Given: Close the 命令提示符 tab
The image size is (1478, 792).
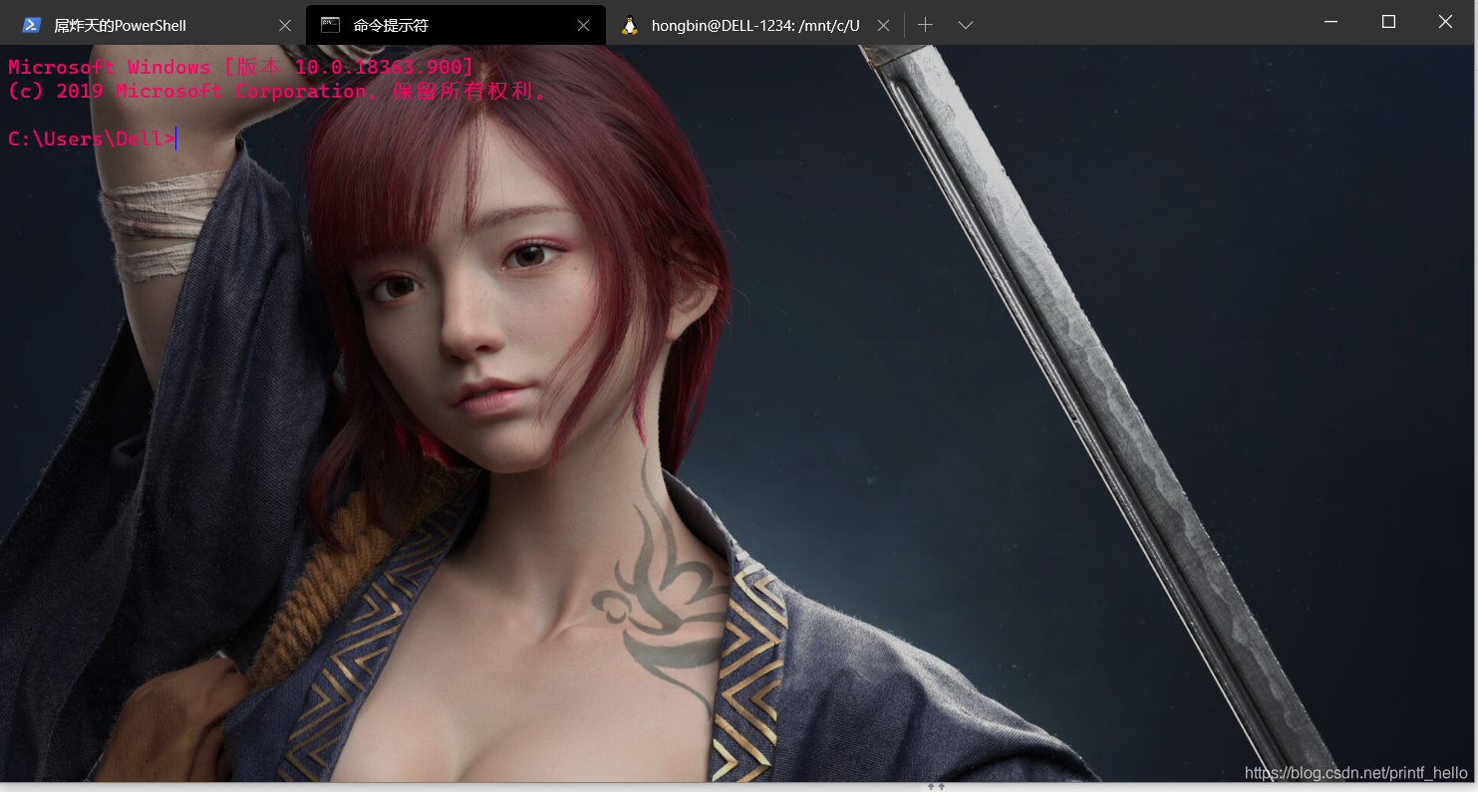Looking at the screenshot, I should (x=584, y=26).
